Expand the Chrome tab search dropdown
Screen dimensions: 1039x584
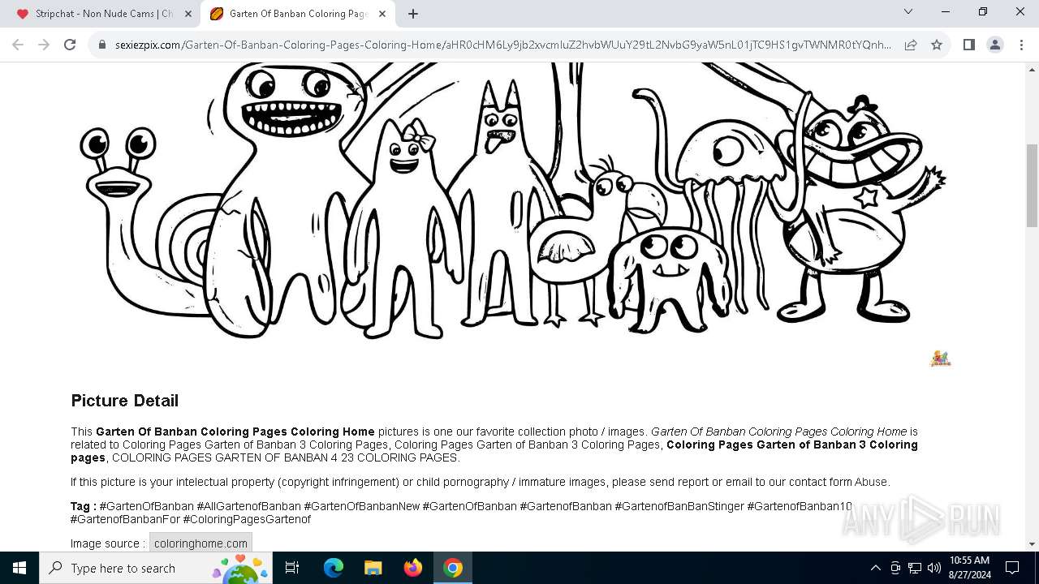tap(908, 12)
